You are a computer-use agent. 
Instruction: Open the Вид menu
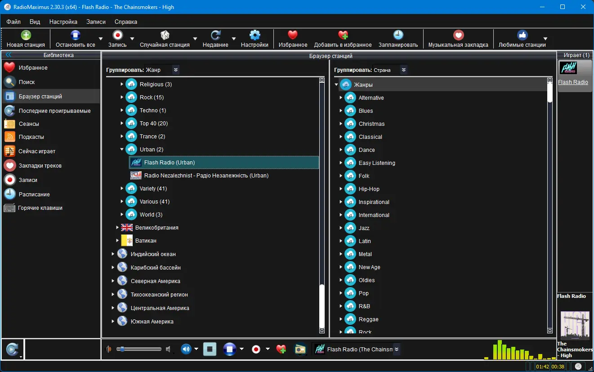(35, 22)
